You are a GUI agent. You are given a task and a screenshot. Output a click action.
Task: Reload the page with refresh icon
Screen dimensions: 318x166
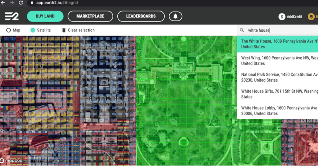21,3
